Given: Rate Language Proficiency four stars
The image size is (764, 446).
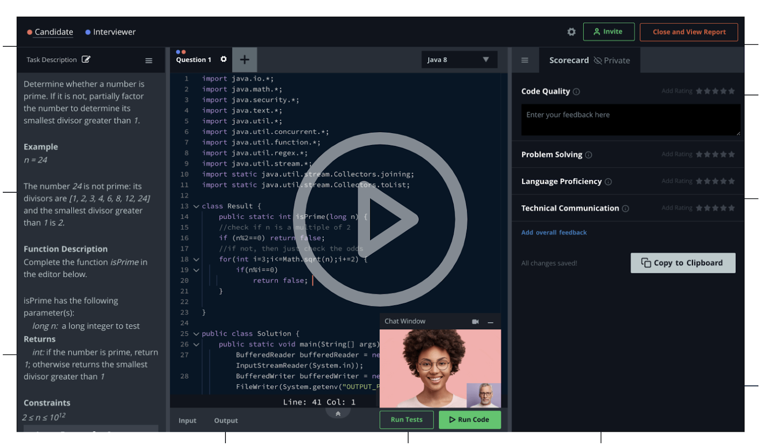Looking at the screenshot, I should click(x=723, y=181).
